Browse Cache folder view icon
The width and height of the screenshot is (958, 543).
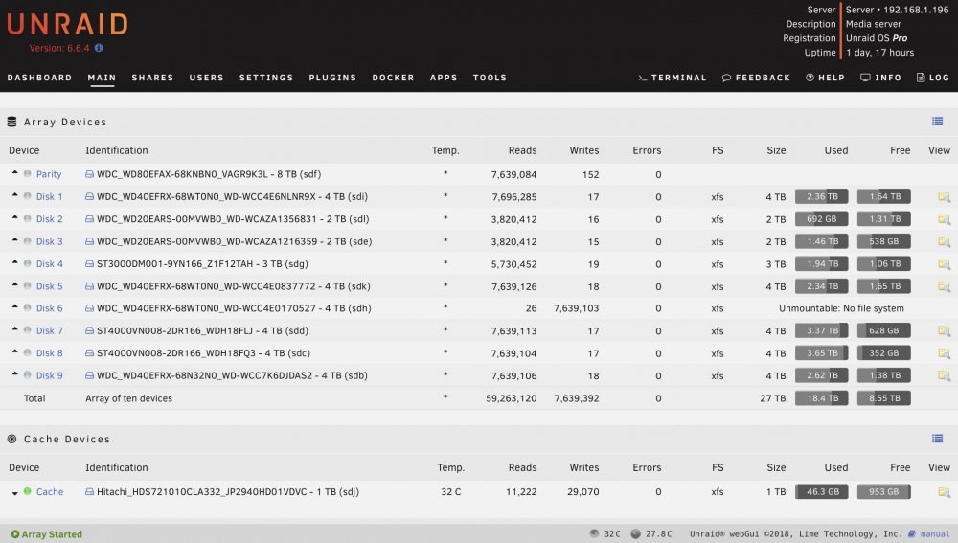click(944, 491)
